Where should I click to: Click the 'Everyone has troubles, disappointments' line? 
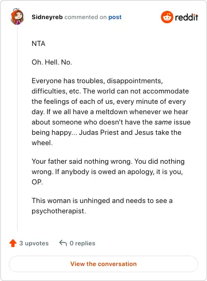[97, 81]
